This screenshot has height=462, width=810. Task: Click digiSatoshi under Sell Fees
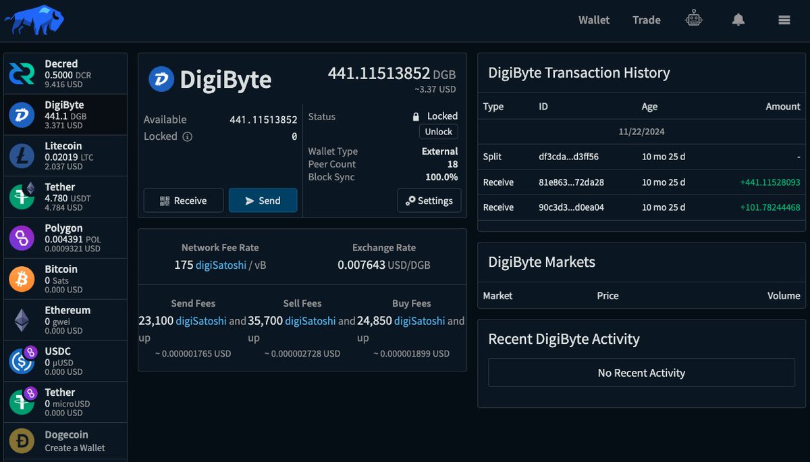pos(310,321)
